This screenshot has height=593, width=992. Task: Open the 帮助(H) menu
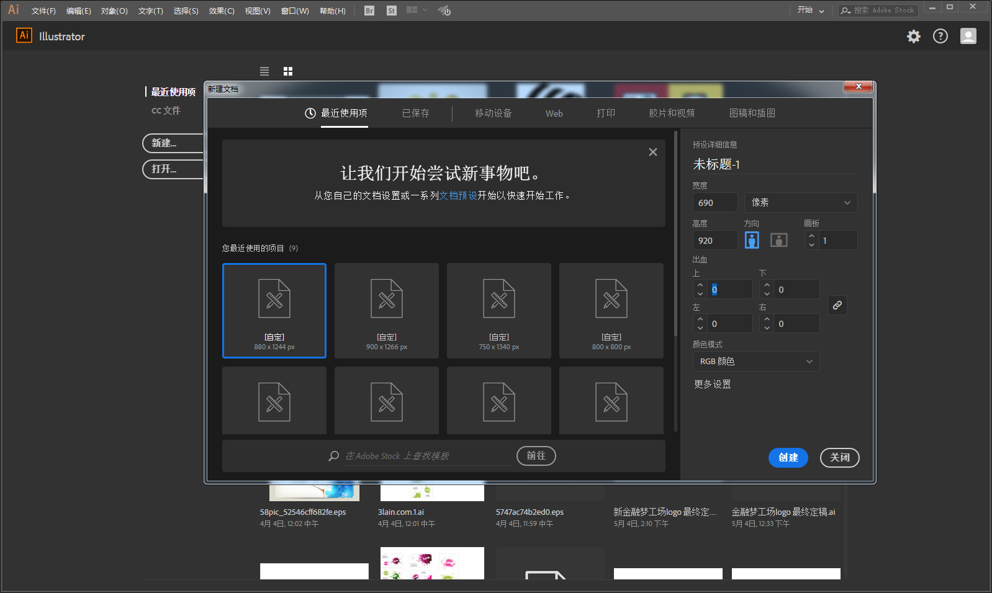coord(333,11)
